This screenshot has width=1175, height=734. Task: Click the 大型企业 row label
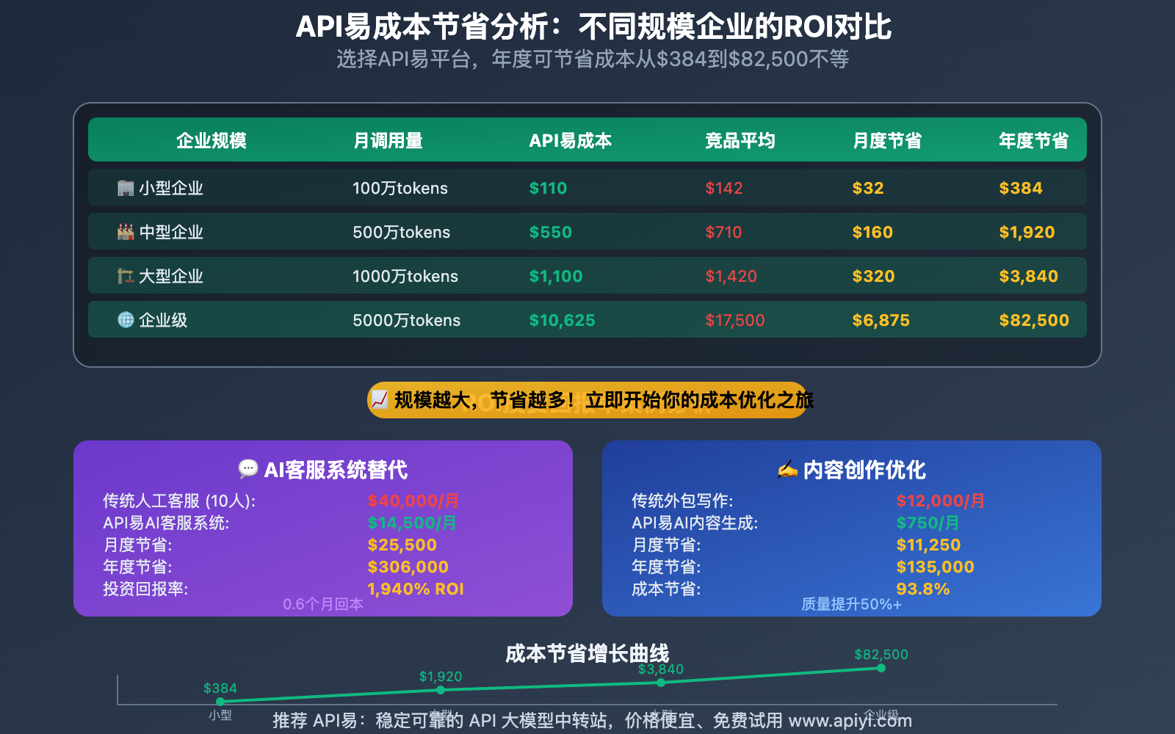pyautogui.click(x=171, y=276)
